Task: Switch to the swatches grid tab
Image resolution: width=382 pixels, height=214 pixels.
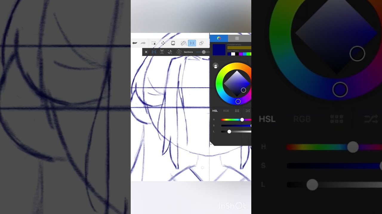Action: [x=237, y=38]
